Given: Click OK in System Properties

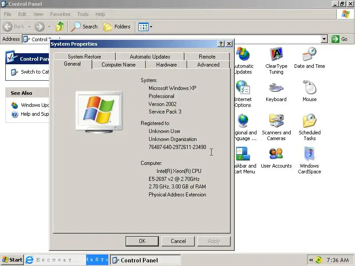Looking at the screenshot, I should point(142,241).
